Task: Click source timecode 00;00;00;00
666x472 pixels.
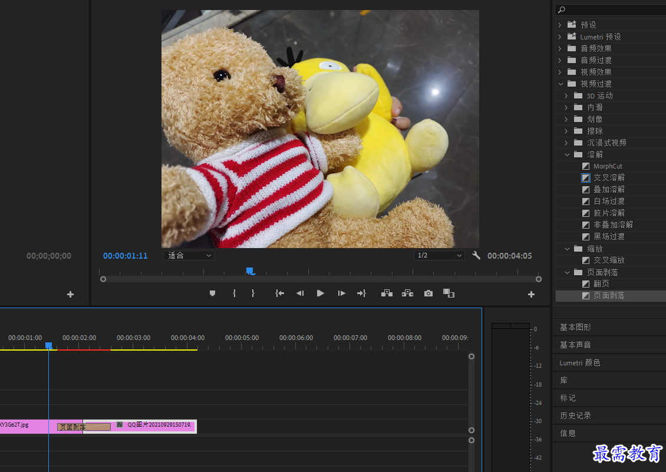Action: [x=49, y=256]
